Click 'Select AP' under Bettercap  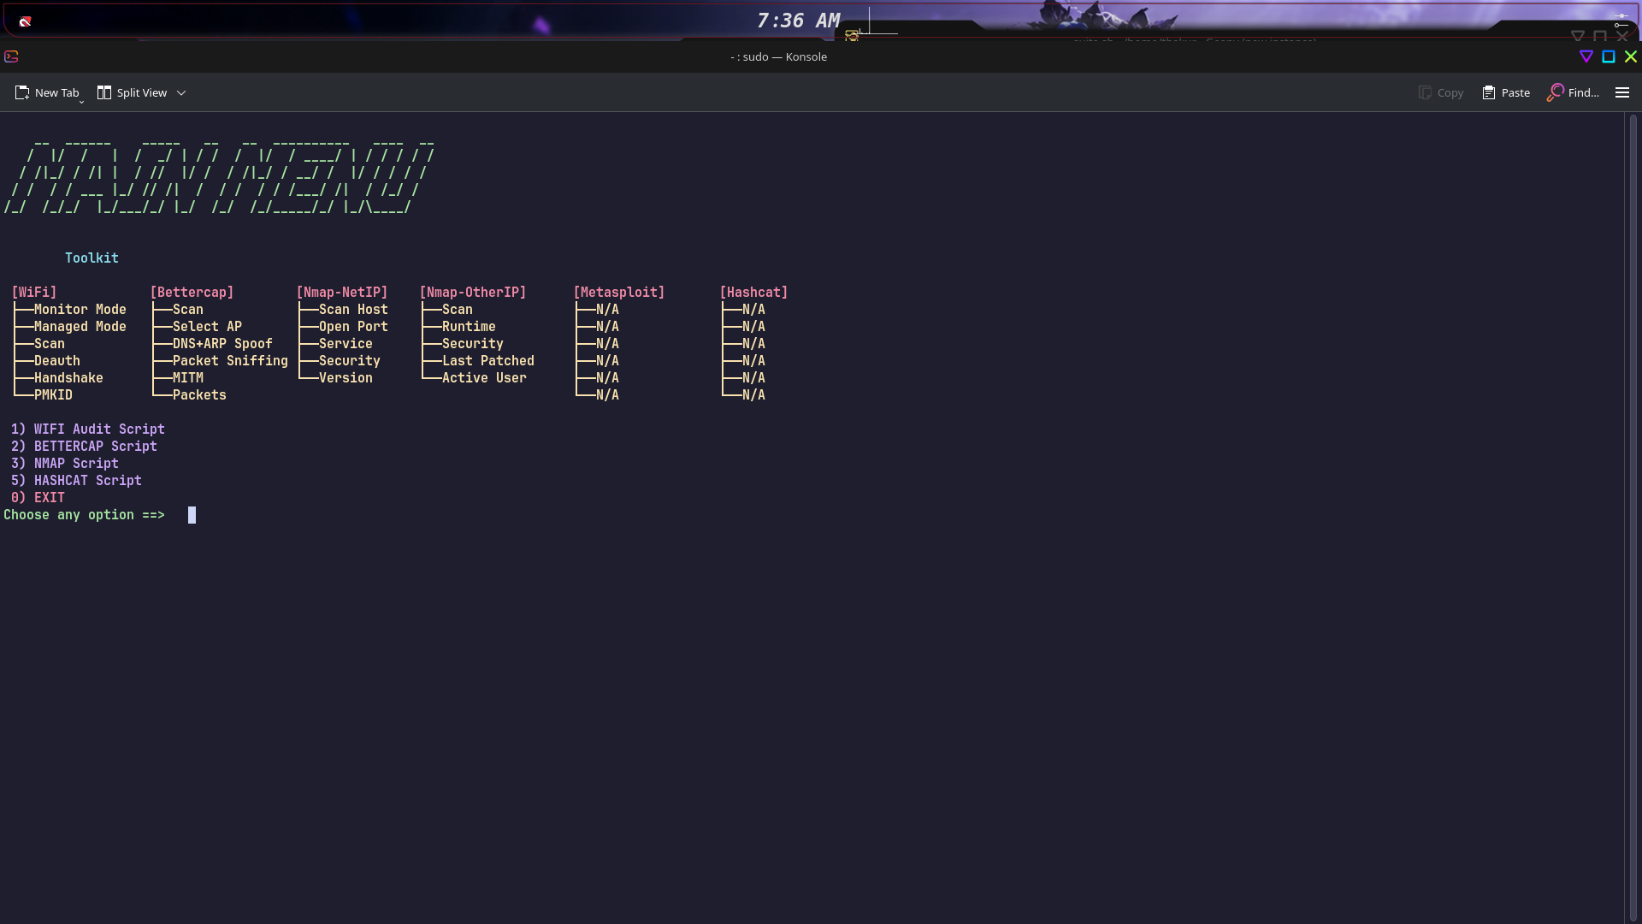[x=207, y=326]
